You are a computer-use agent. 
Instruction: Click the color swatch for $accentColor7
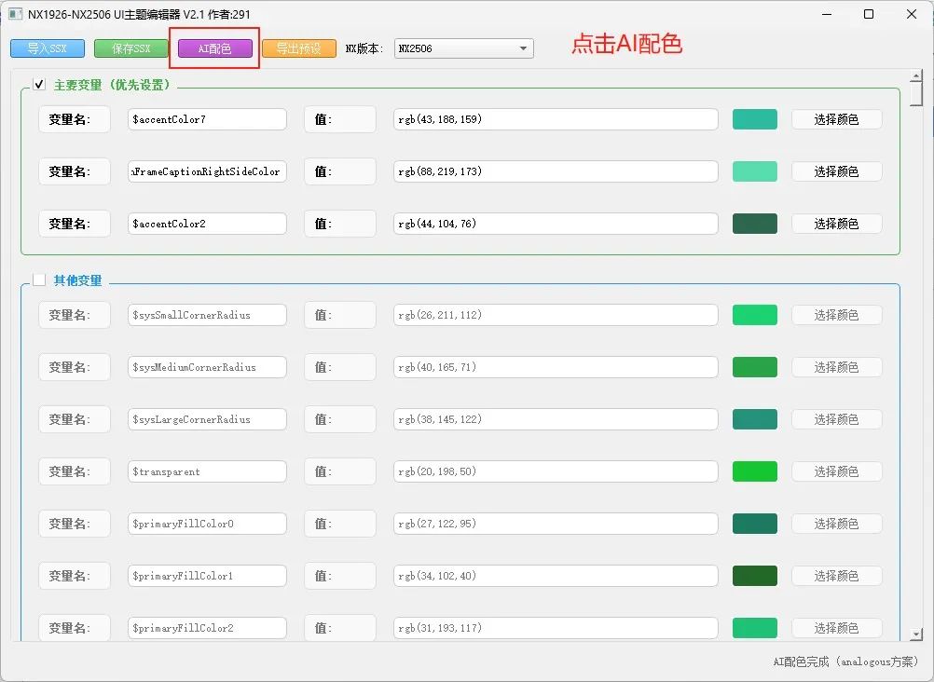click(755, 119)
